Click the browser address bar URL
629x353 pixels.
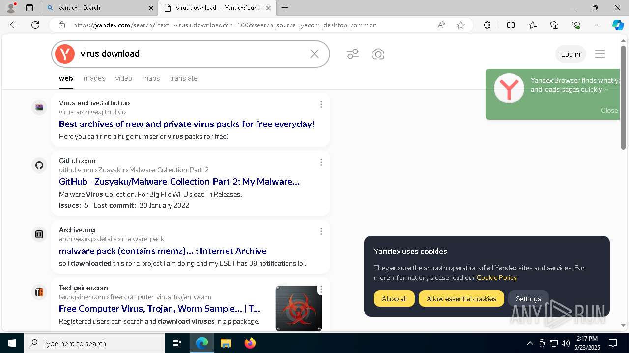click(225, 25)
